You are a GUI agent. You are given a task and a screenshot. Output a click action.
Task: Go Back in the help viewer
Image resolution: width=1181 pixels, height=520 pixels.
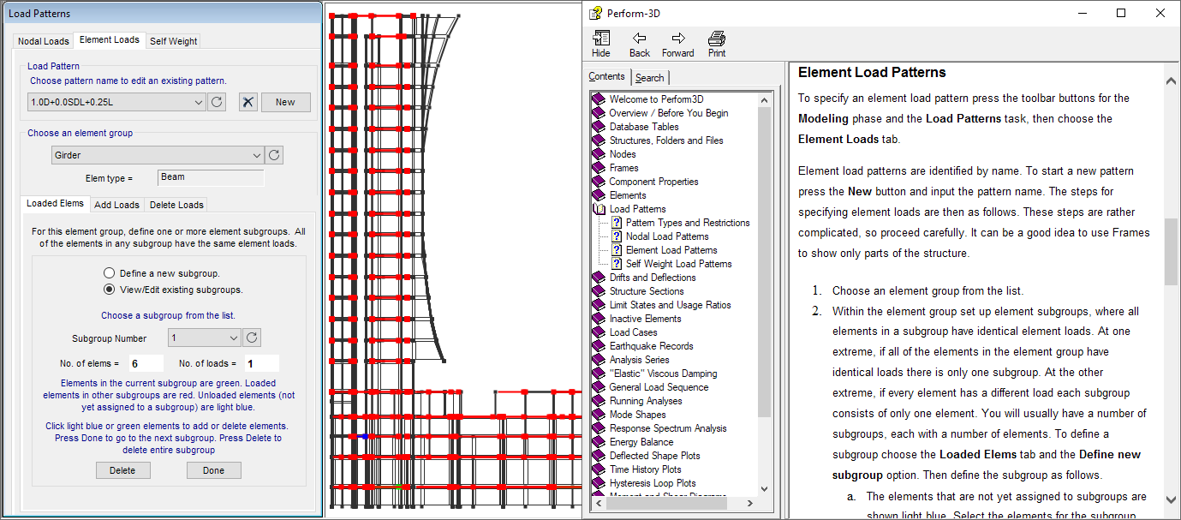tap(639, 44)
